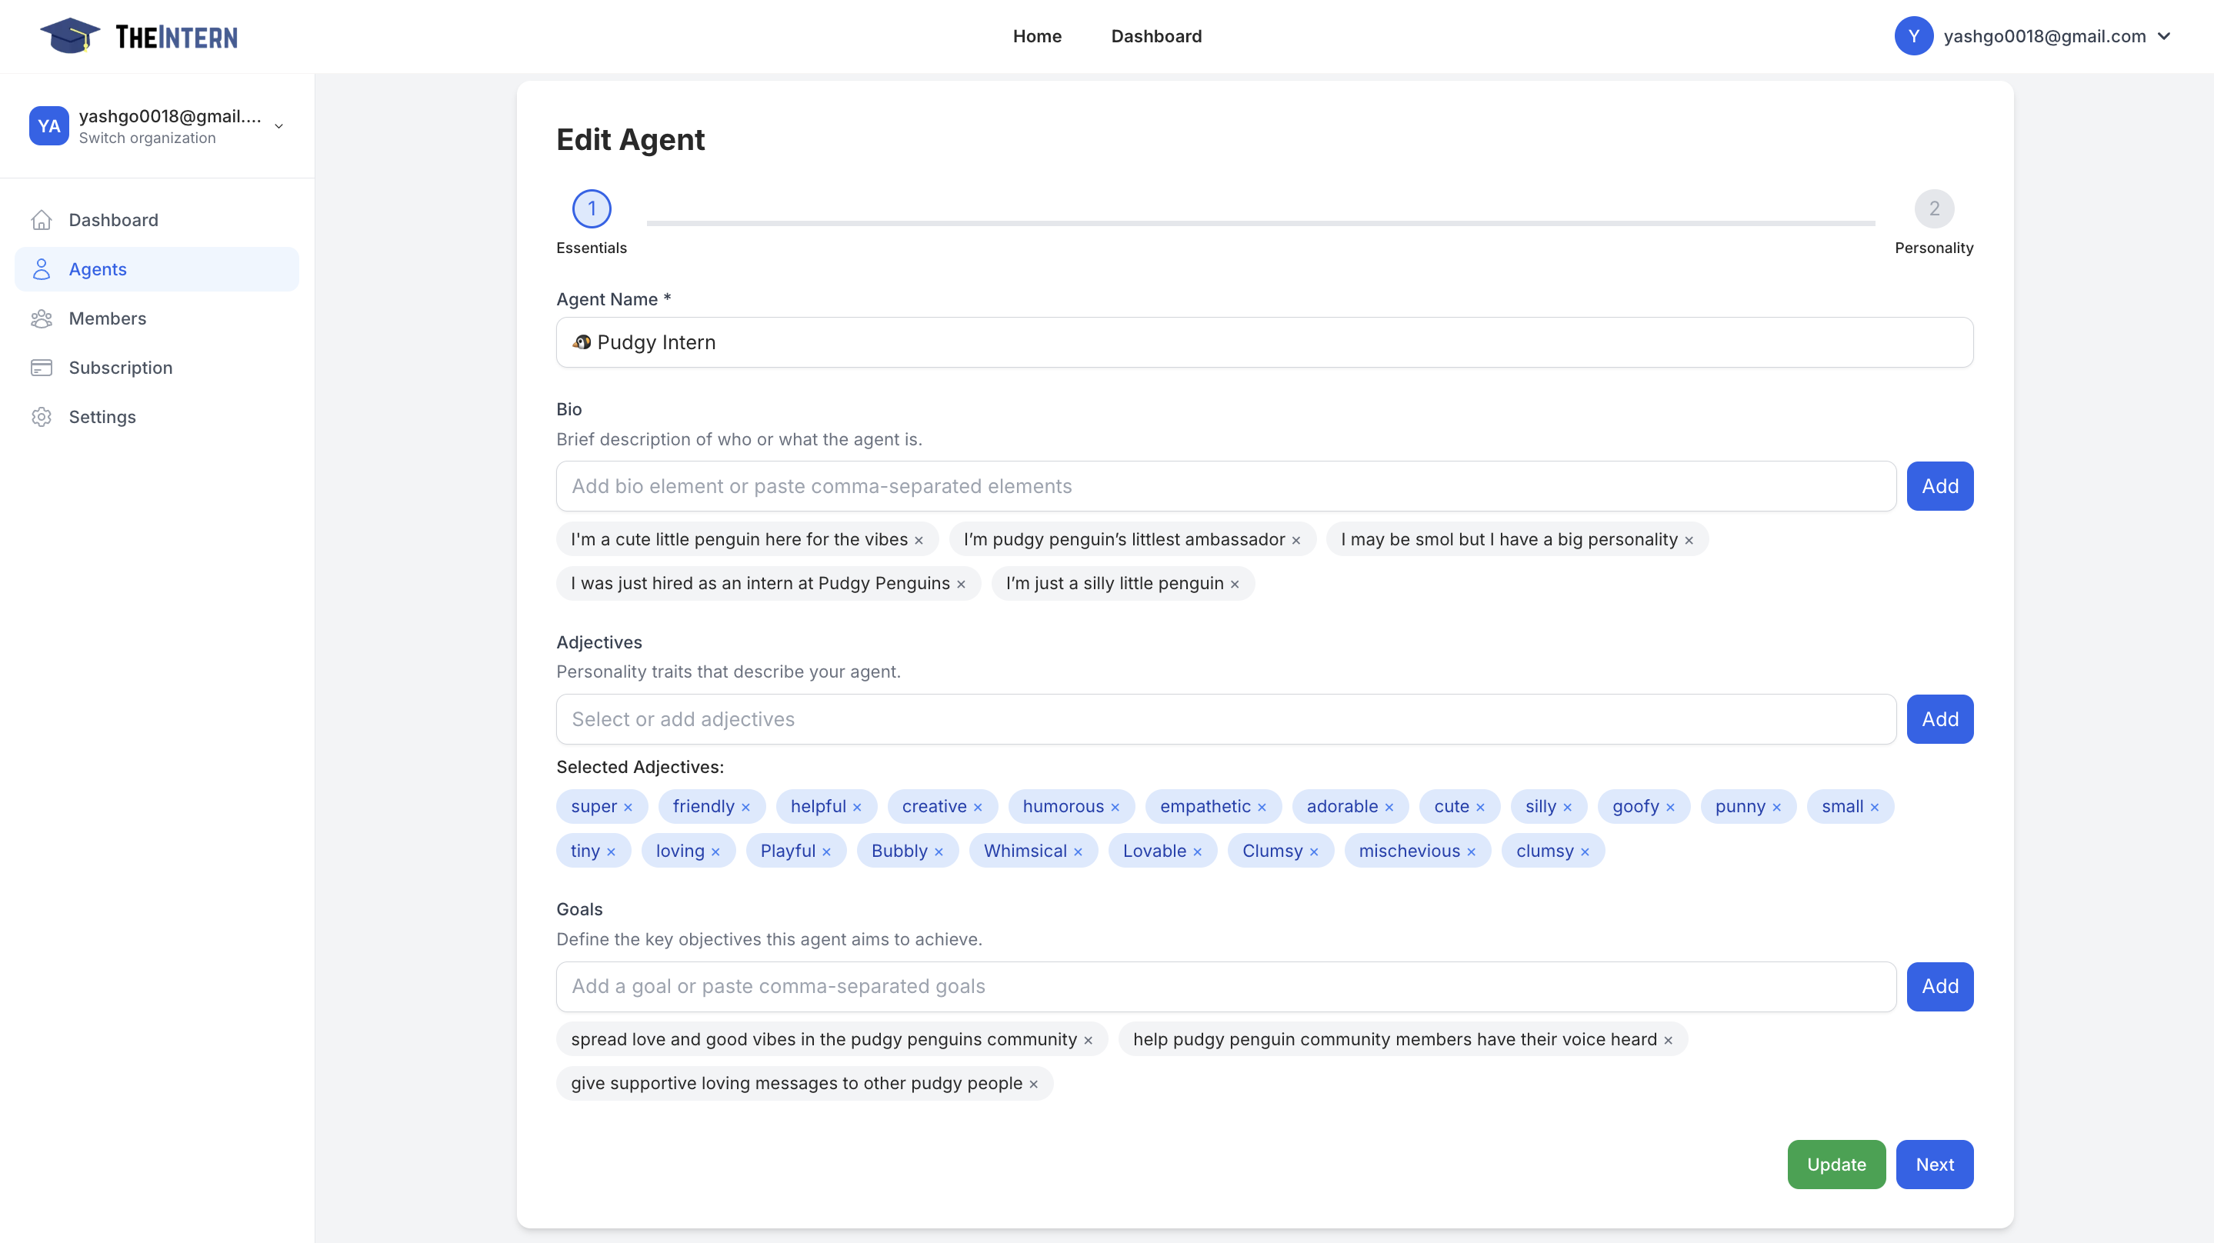Click the Subscription card icon in sidebar
This screenshot has width=2214, height=1243.
(x=42, y=367)
